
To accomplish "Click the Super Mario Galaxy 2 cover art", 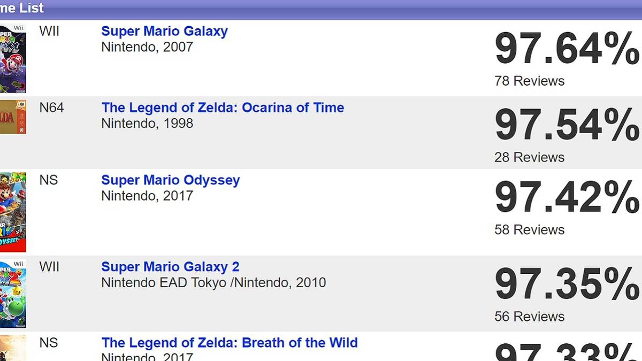I will (x=12, y=294).
